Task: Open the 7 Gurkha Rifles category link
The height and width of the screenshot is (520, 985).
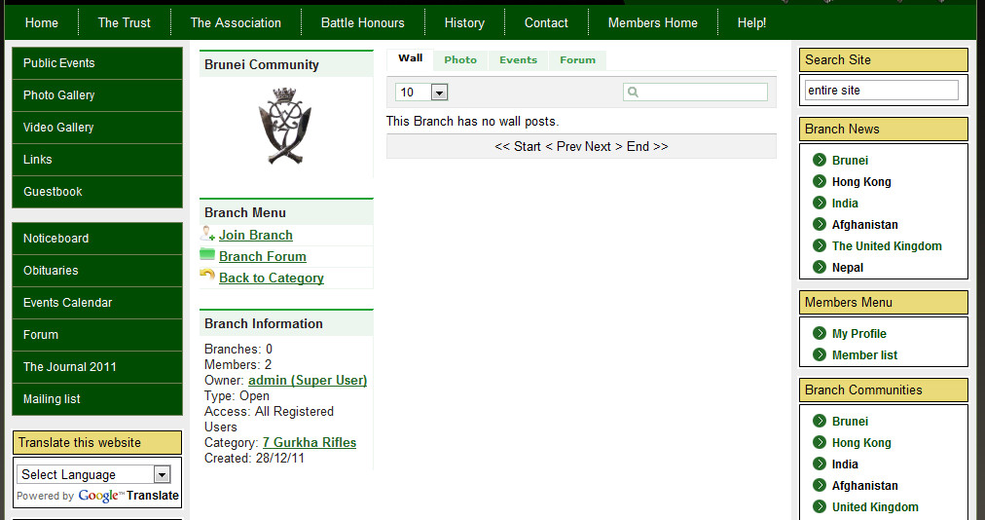Action: (x=310, y=442)
